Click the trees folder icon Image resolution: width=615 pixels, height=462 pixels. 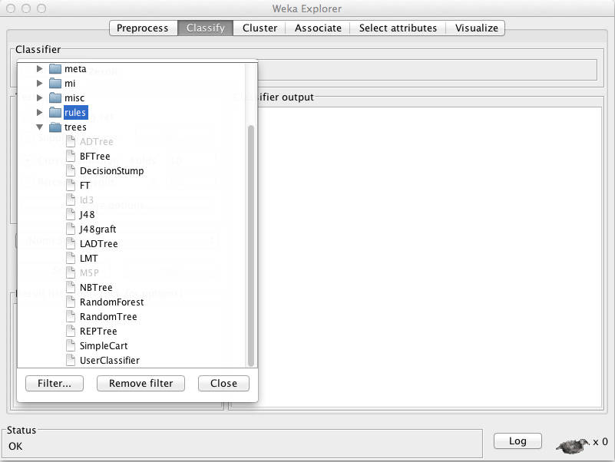click(x=55, y=127)
